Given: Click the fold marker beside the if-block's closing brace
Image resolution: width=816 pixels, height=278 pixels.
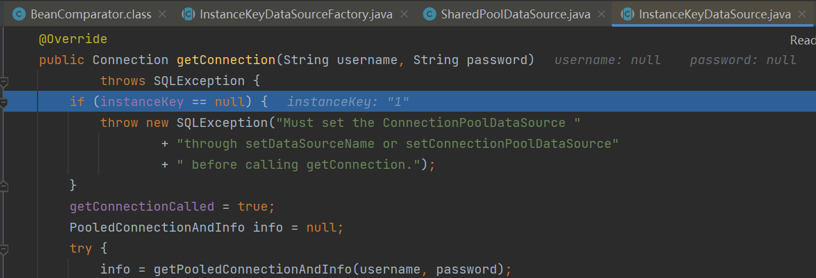Looking at the screenshot, I should [x=4, y=185].
